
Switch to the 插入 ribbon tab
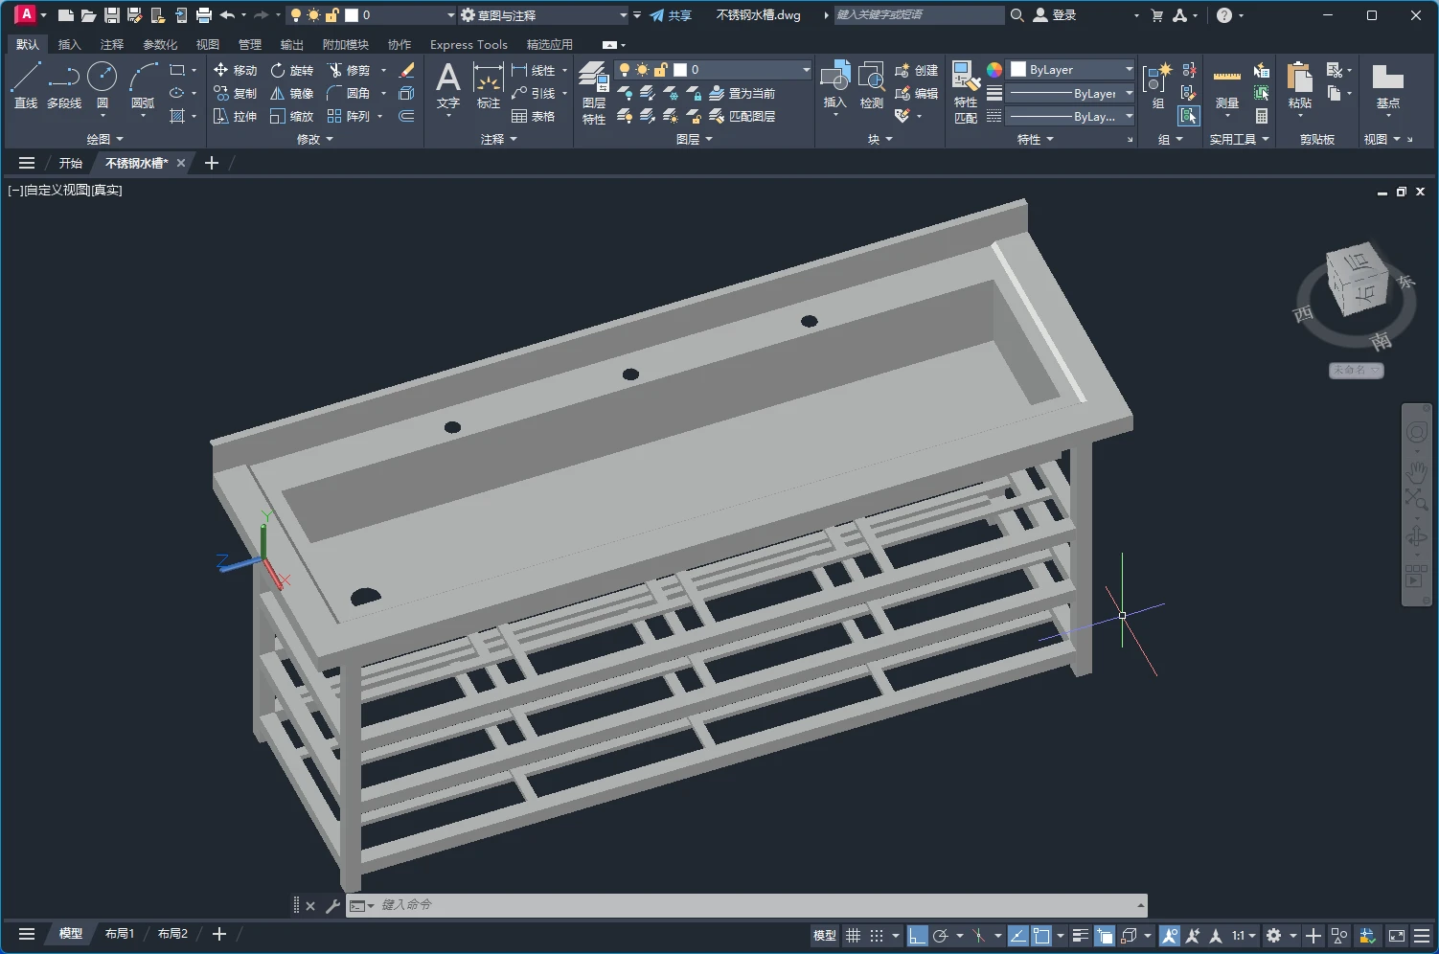pos(69,45)
